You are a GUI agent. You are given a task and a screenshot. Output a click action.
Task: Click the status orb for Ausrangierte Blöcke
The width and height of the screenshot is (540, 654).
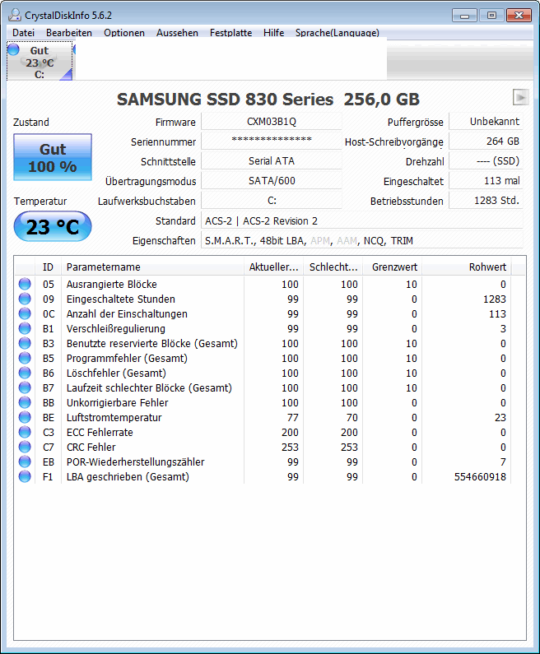point(25,284)
